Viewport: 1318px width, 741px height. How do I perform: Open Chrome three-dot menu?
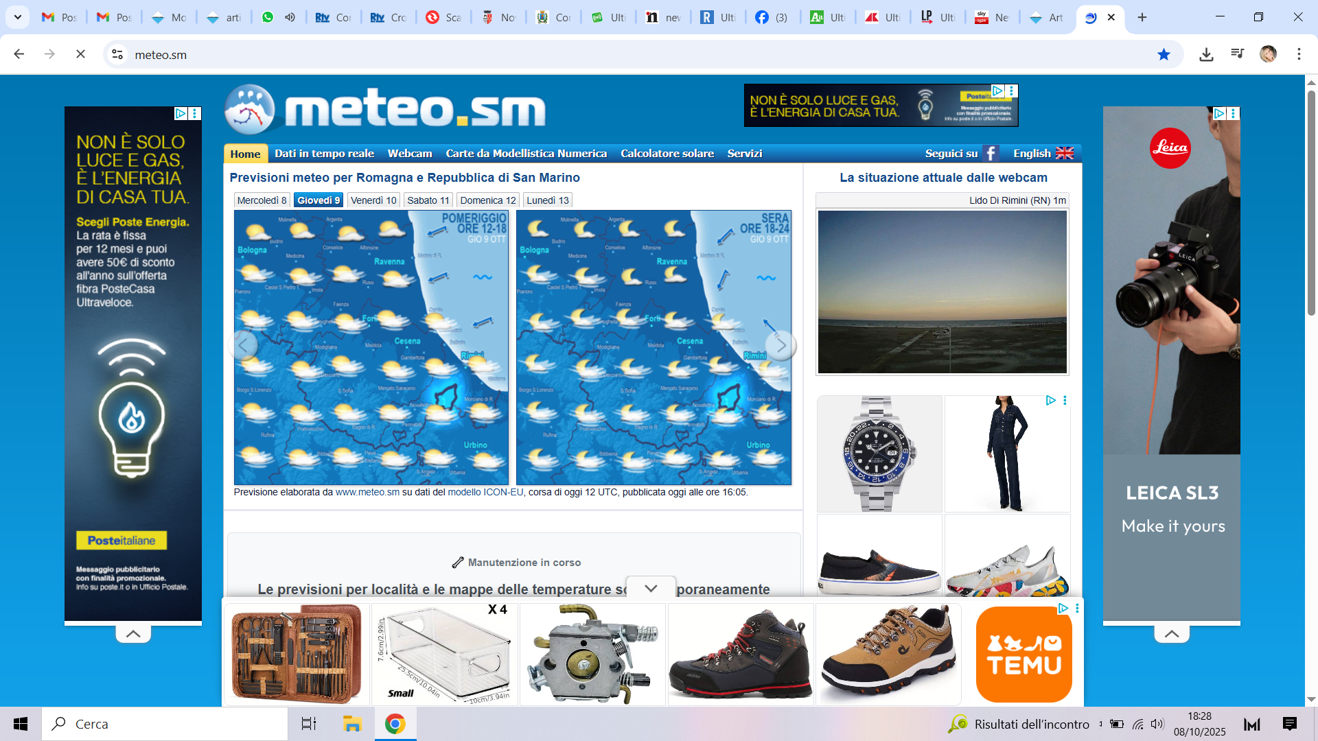[x=1299, y=54]
